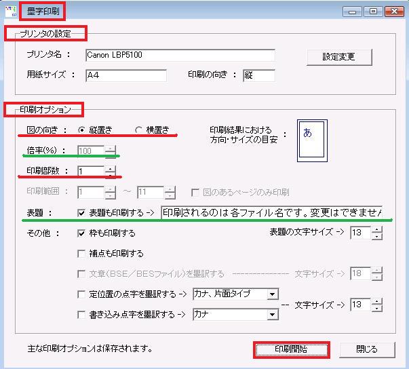This screenshot has width=409, height=369.
Task: Enable 定位置の点字を墨訳する checkbox
Action: (82, 294)
